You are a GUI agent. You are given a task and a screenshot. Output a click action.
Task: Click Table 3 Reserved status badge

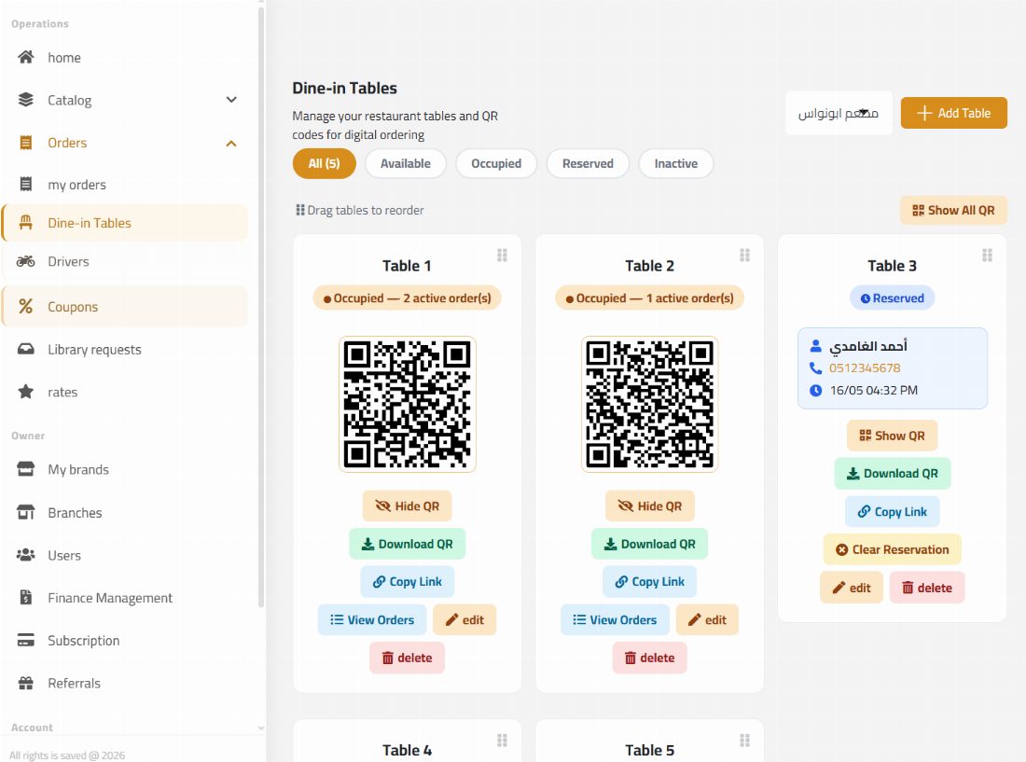892,298
